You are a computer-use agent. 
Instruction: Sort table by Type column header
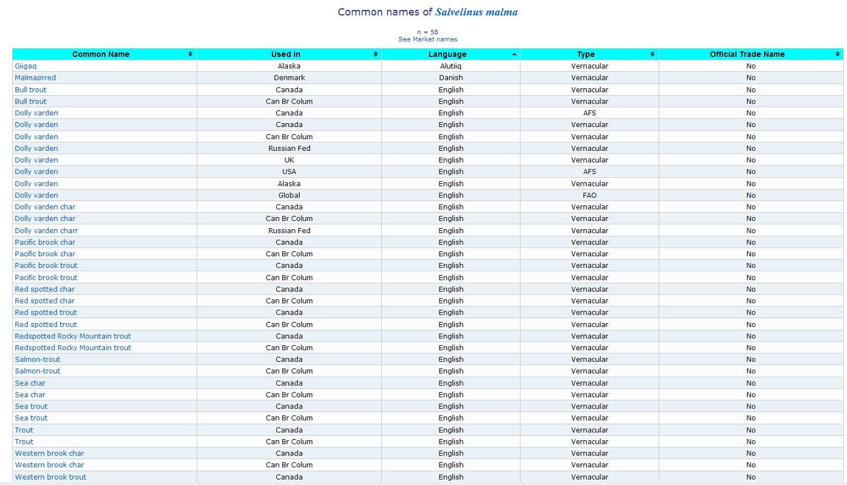click(x=586, y=55)
